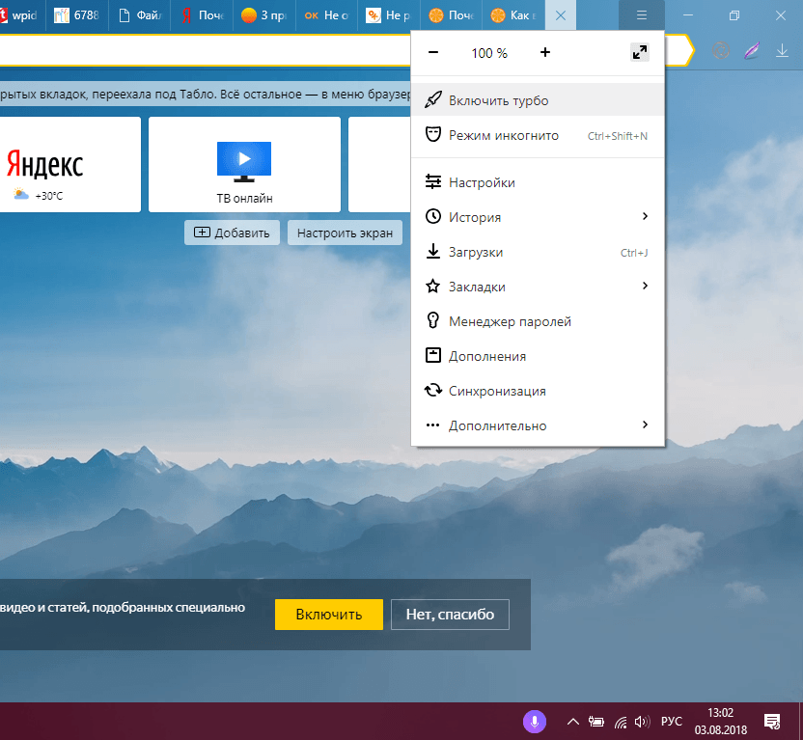803x740 pixels.
Task: Switch to the 6788 tab
Action: point(77,15)
